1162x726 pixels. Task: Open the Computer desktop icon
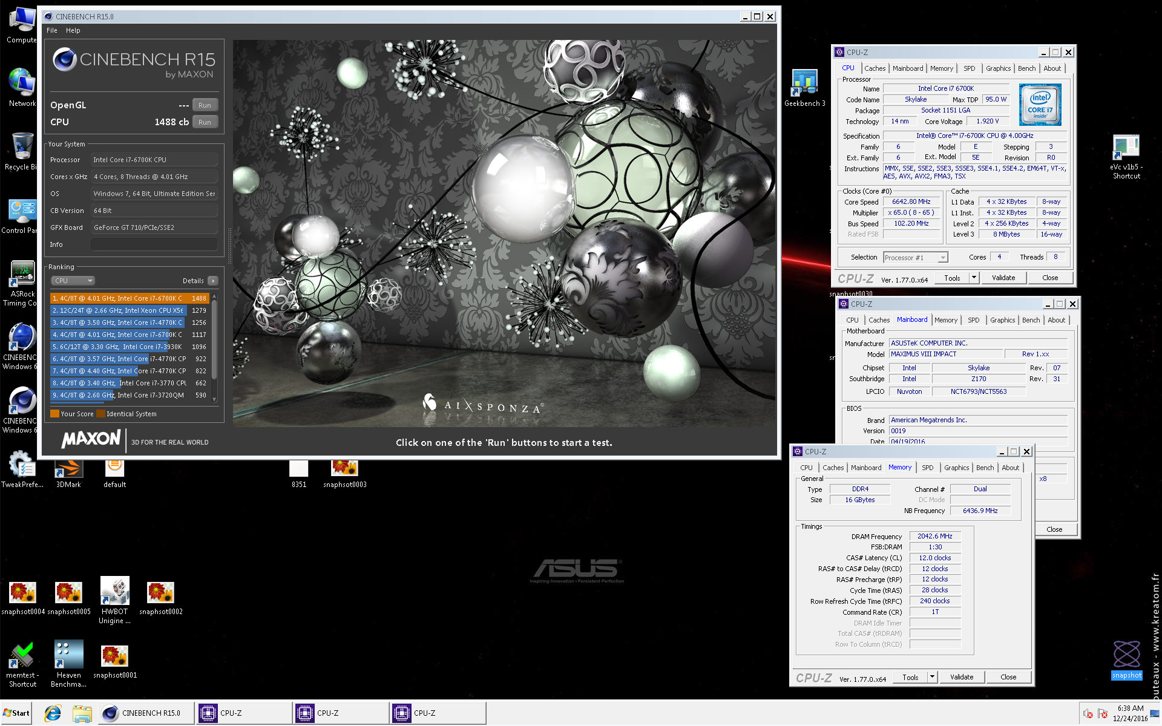coord(22,25)
